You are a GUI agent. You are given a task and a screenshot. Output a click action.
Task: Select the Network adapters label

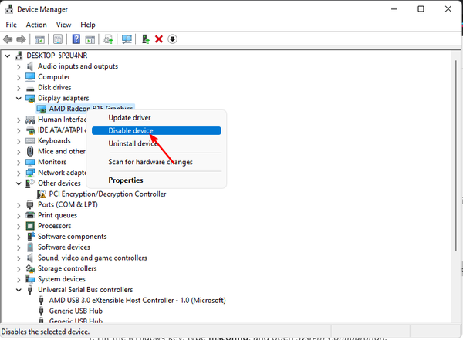(x=62, y=173)
